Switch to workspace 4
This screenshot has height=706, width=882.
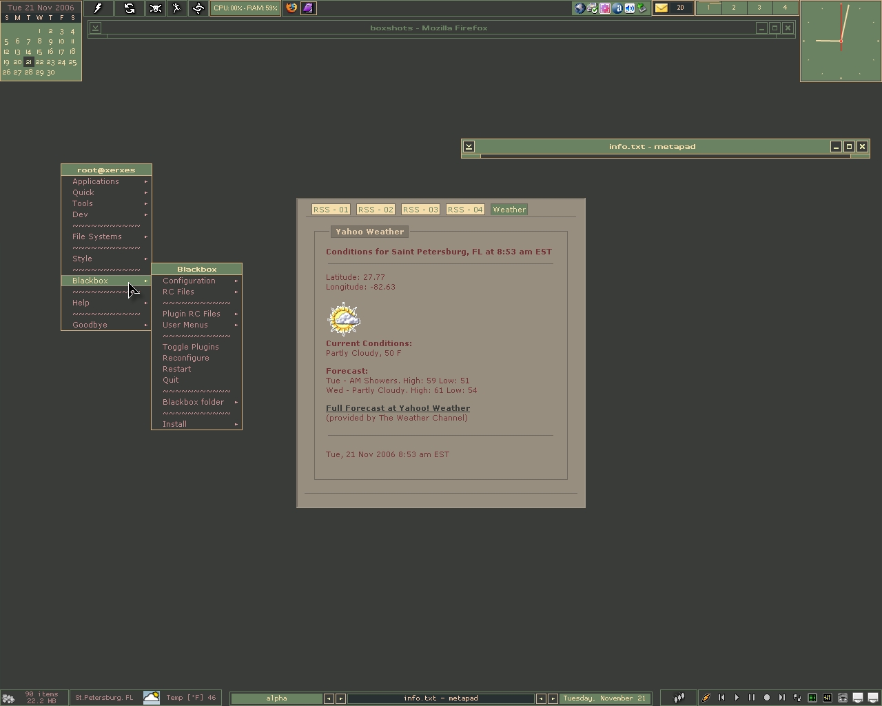785,8
